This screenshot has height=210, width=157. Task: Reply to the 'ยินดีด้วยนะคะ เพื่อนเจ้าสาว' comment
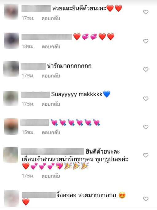tap(51, 176)
